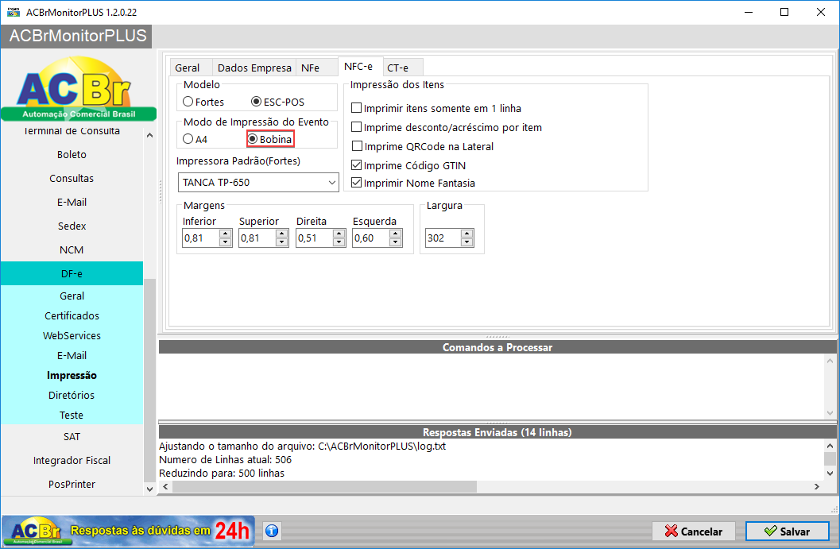Viewport: 840px width, 549px height.
Task: Select Impressão under DF-e
Action: [x=72, y=375]
